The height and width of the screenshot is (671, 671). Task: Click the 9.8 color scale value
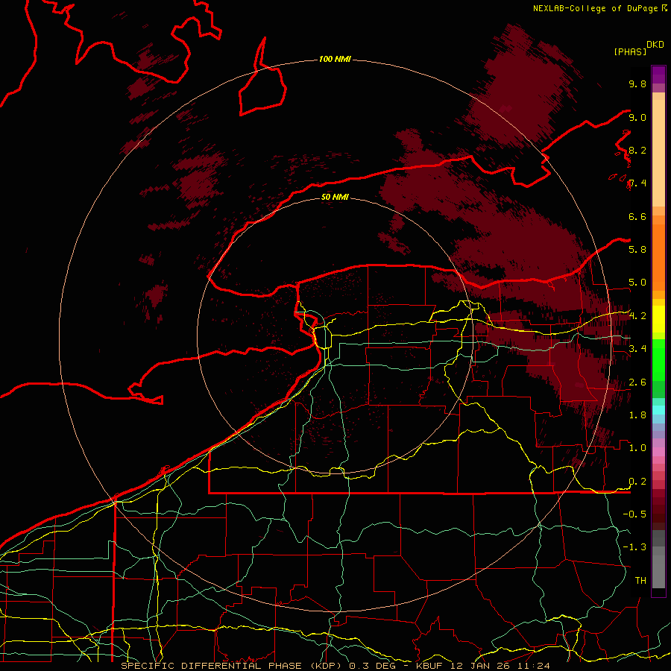[637, 84]
